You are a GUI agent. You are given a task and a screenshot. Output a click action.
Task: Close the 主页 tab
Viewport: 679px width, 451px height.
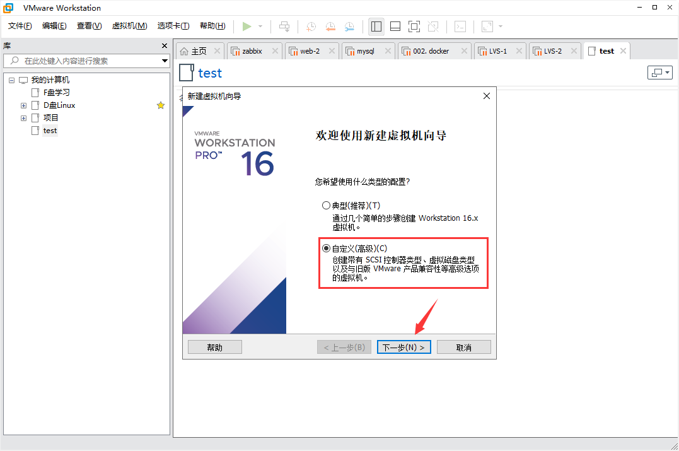217,51
